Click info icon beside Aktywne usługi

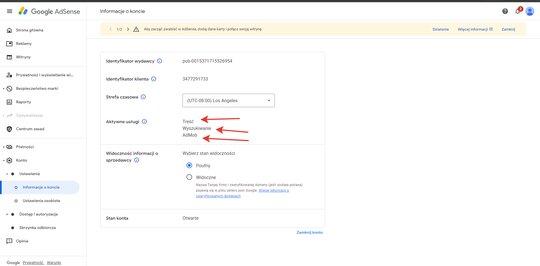pyautogui.click(x=144, y=121)
